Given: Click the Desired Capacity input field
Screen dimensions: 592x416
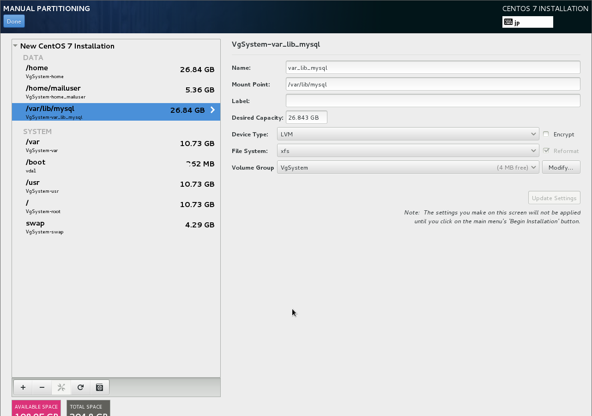Looking at the screenshot, I should 306,117.
